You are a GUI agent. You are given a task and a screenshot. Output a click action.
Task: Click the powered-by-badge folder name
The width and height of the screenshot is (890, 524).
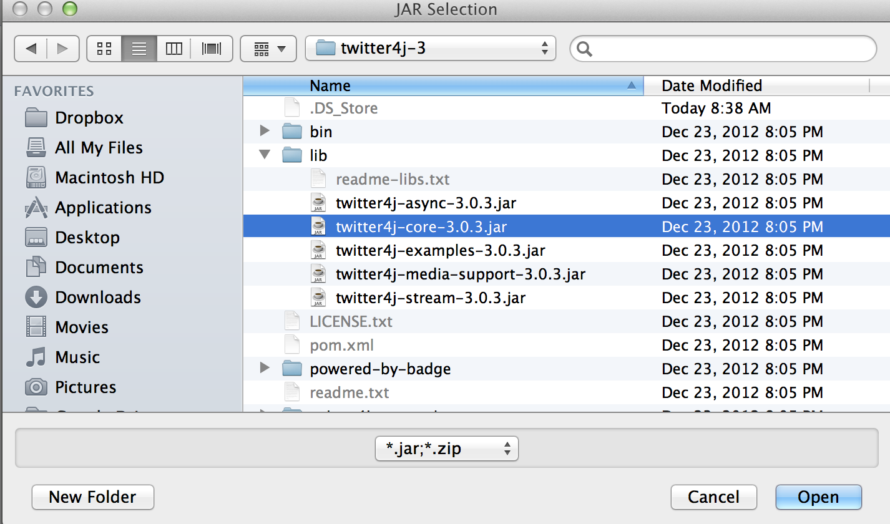point(380,369)
